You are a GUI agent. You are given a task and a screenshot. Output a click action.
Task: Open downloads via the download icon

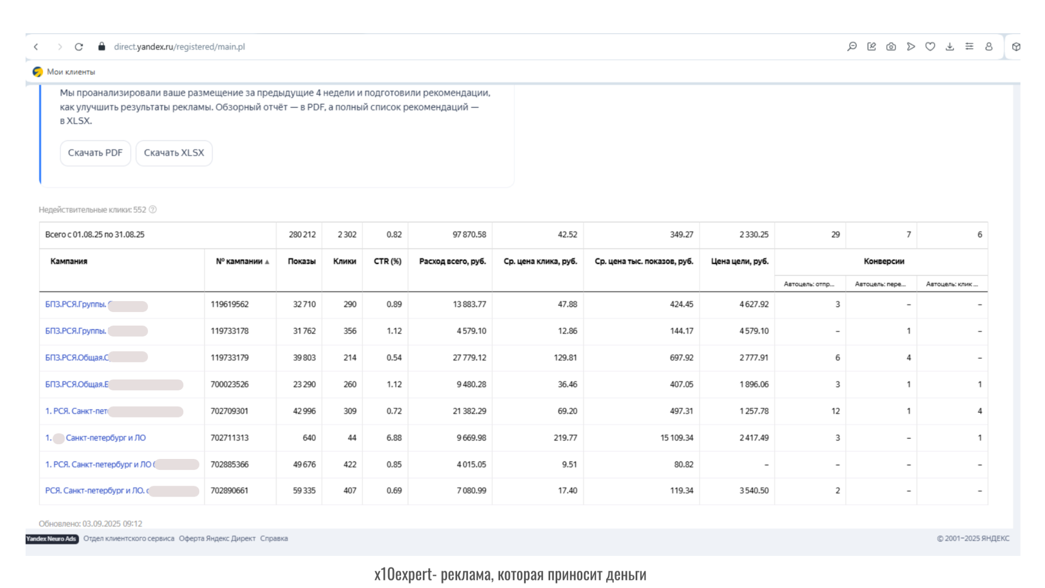click(950, 47)
